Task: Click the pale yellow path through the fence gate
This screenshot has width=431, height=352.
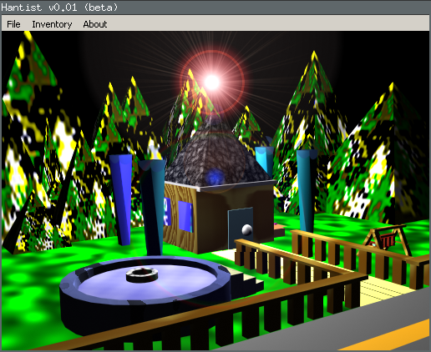Action: 386,289
